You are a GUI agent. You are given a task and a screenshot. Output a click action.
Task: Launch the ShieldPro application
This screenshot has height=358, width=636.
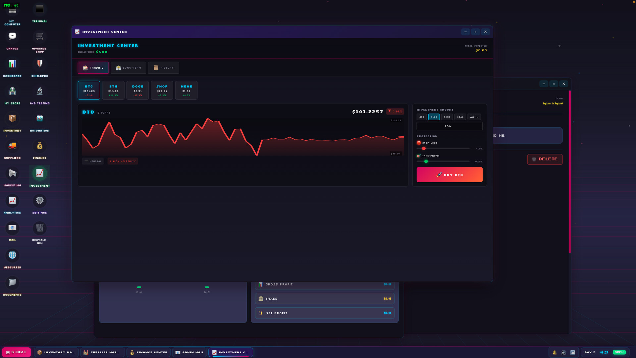tap(39, 63)
